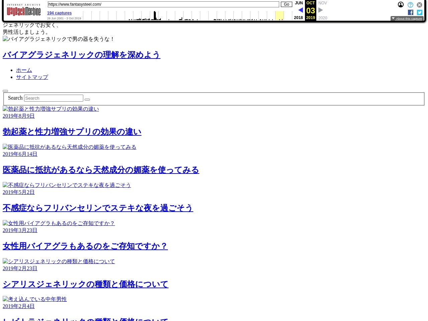Click the site Search text box
The image size is (428, 321).
[x=53, y=98]
